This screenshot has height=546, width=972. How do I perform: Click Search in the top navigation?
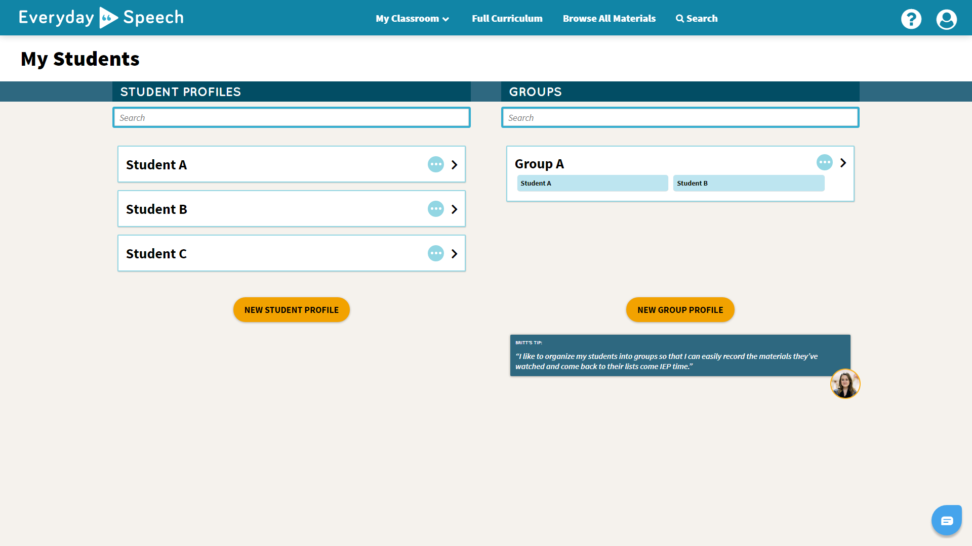tap(697, 19)
